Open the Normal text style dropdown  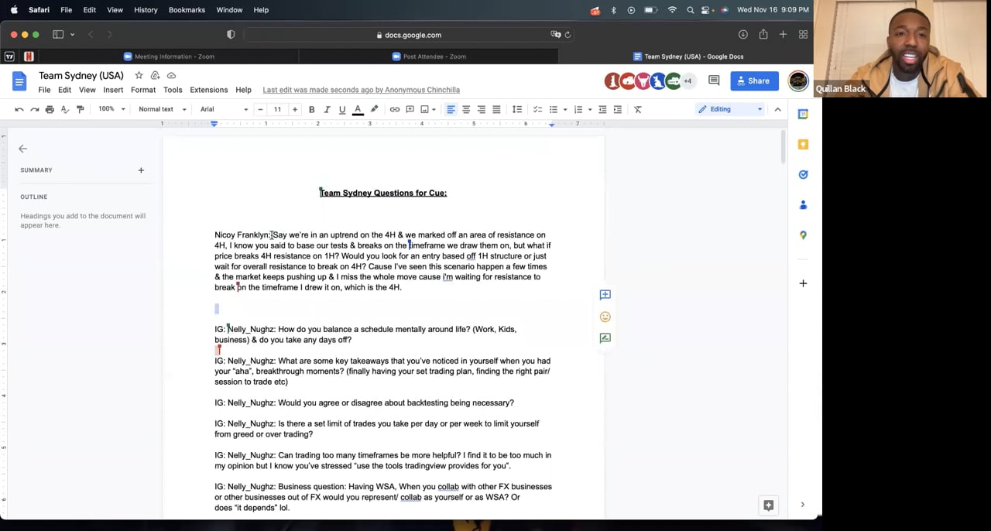tap(163, 109)
